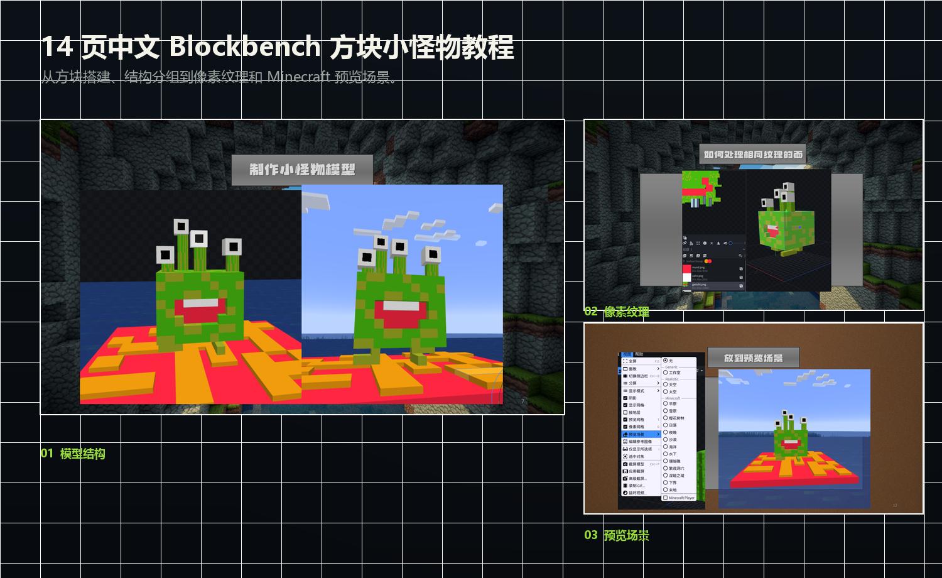Click the 02 像素纹理 caption
The image size is (942, 578).
617,312
